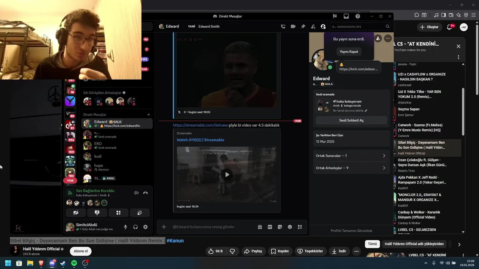Image resolution: width=479 pixels, height=269 pixels.
Task: Open the soundboard in voice panel
Action: pyautogui.click(x=140, y=213)
